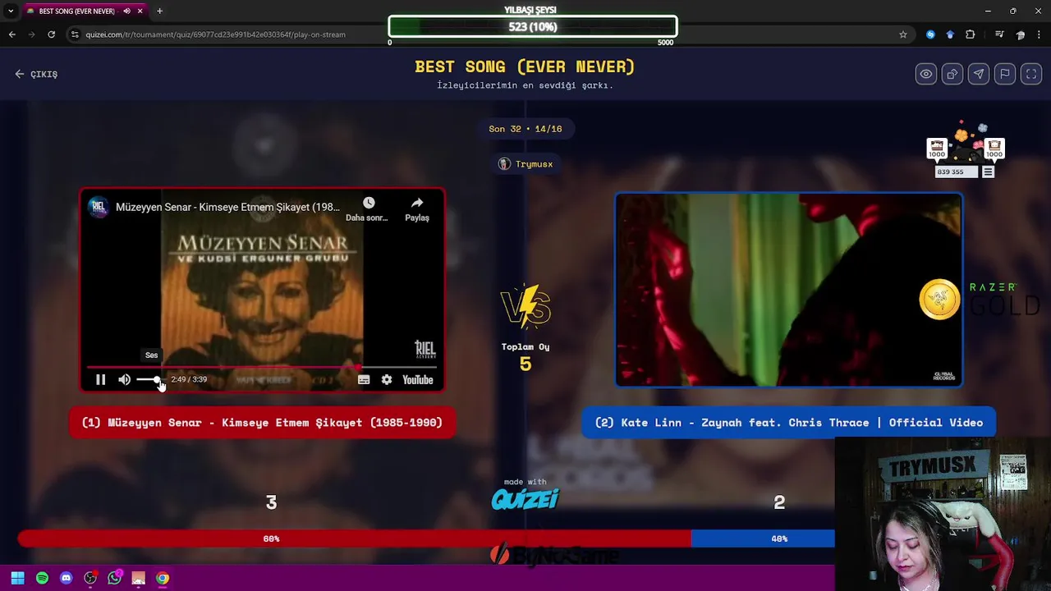Vote for (1) Müzeyyen Senar option

click(x=262, y=423)
